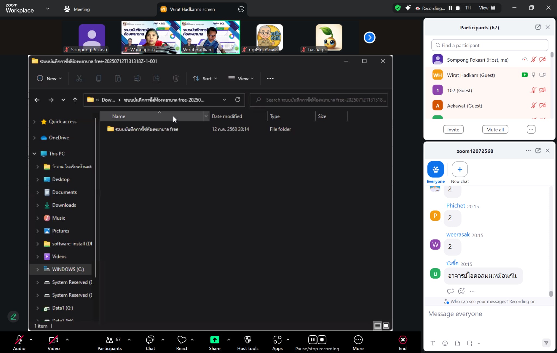Open Zoom Workplace dropdown chevron
This screenshot has width=557, height=353.
[48, 8]
